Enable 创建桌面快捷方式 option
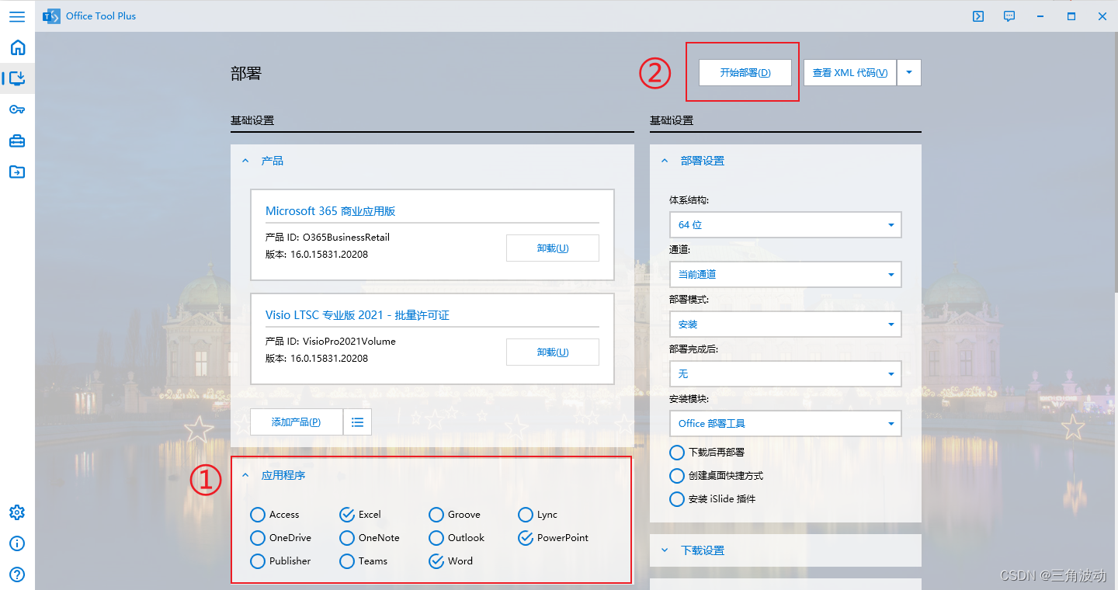 click(x=677, y=476)
